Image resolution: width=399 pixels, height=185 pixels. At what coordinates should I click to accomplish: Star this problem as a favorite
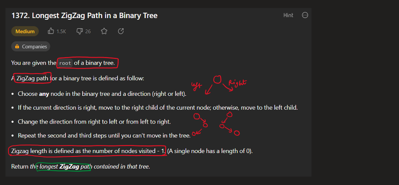tap(104, 31)
